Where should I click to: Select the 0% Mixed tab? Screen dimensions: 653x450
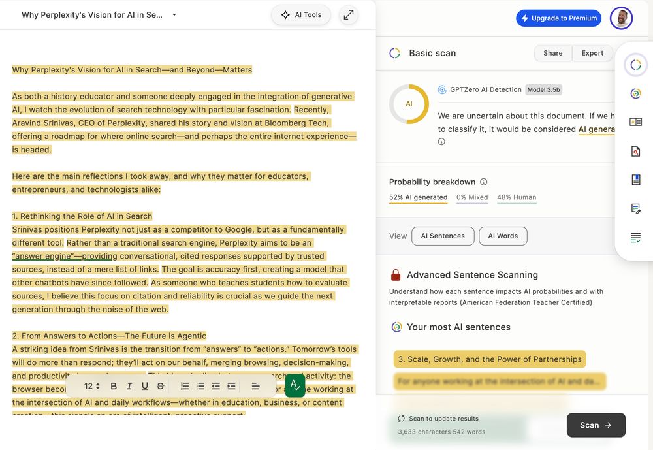pyautogui.click(x=472, y=197)
